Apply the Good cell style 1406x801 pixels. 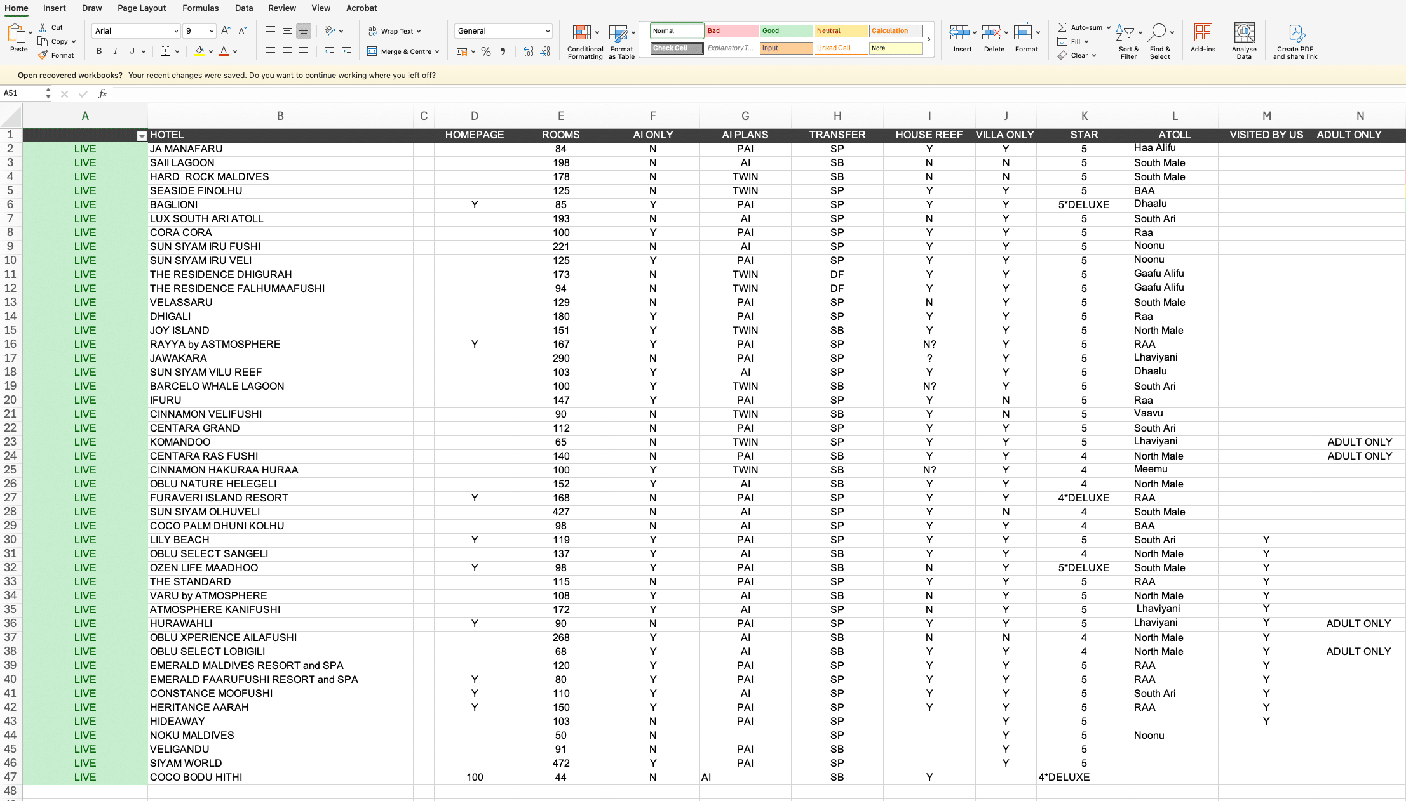point(786,30)
